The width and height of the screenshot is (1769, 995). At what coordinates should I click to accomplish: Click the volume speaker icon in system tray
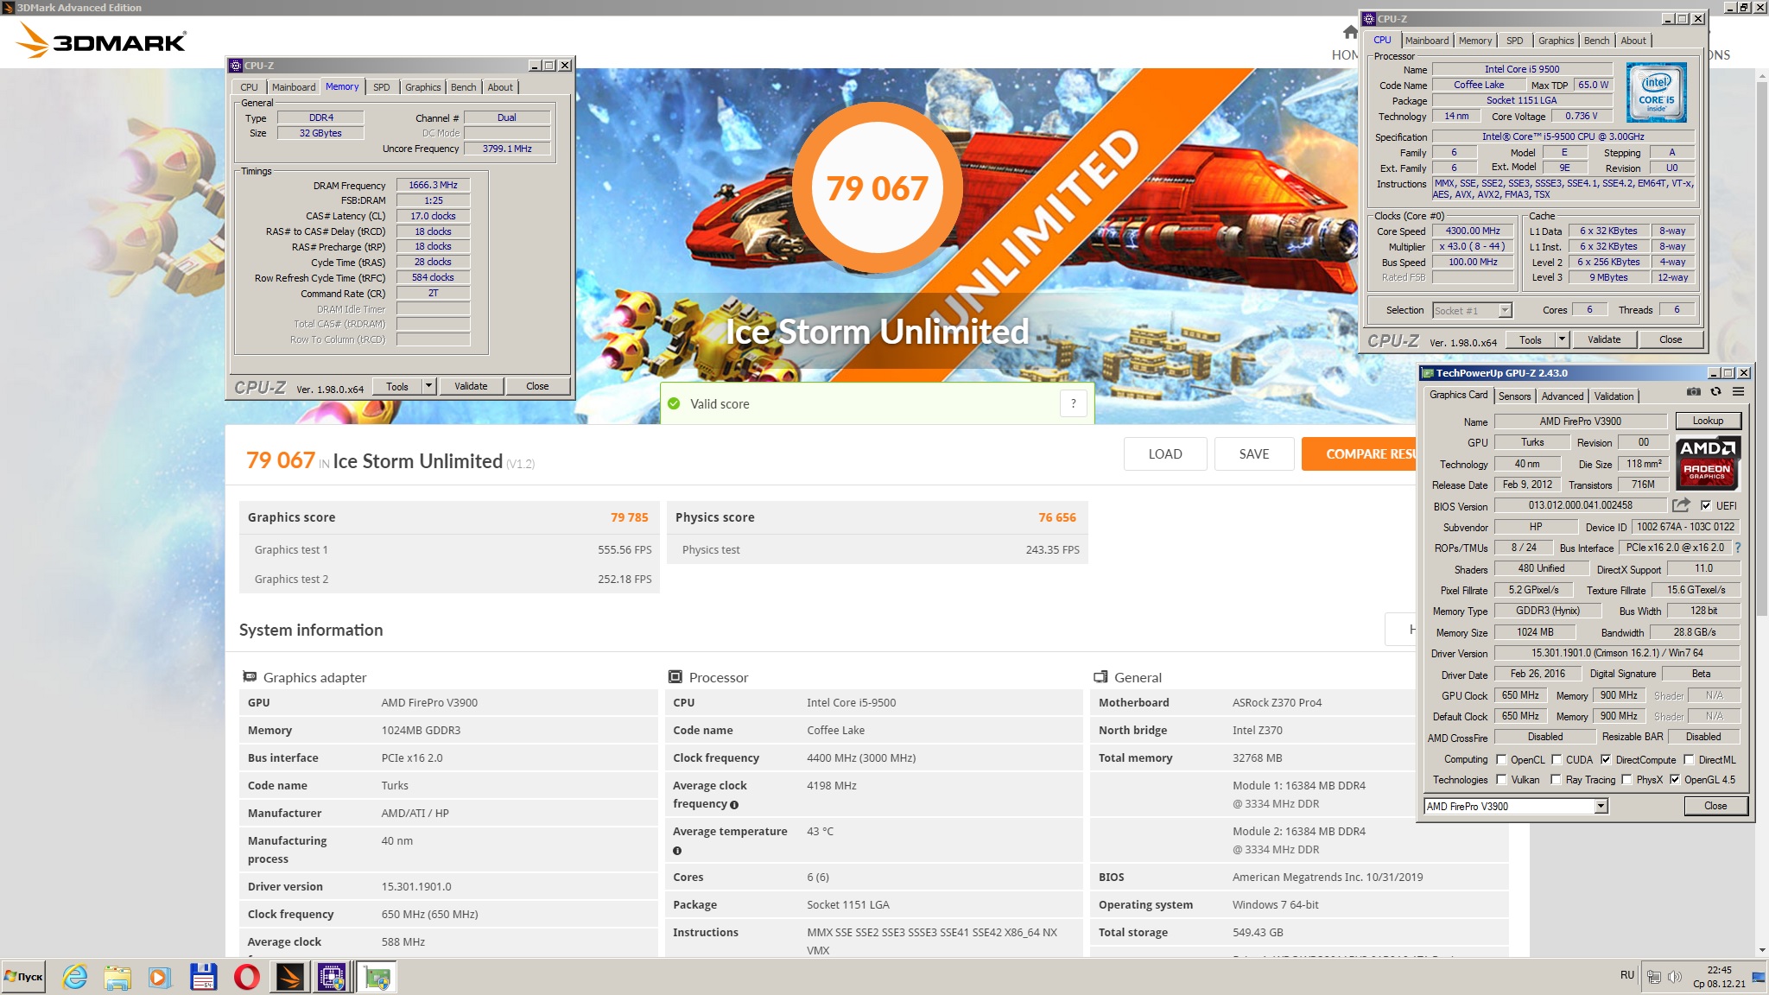[x=1674, y=977]
